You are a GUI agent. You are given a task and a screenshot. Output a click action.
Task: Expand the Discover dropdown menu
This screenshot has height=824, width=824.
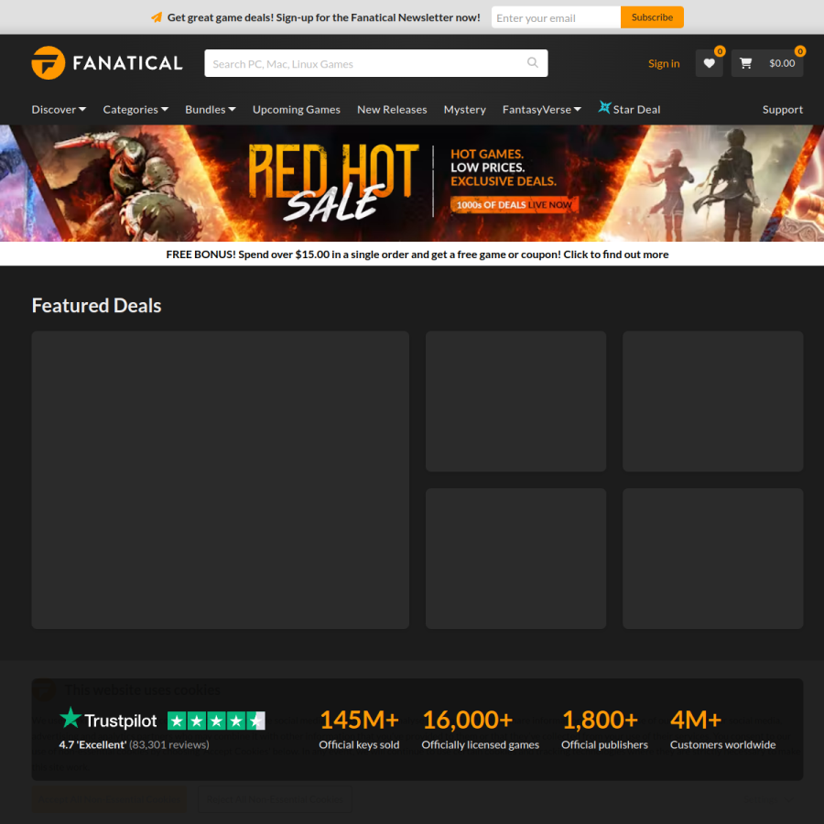pos(59,109)
